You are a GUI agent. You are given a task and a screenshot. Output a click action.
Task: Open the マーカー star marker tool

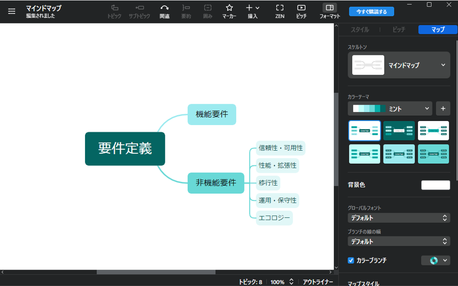[229, 8]
